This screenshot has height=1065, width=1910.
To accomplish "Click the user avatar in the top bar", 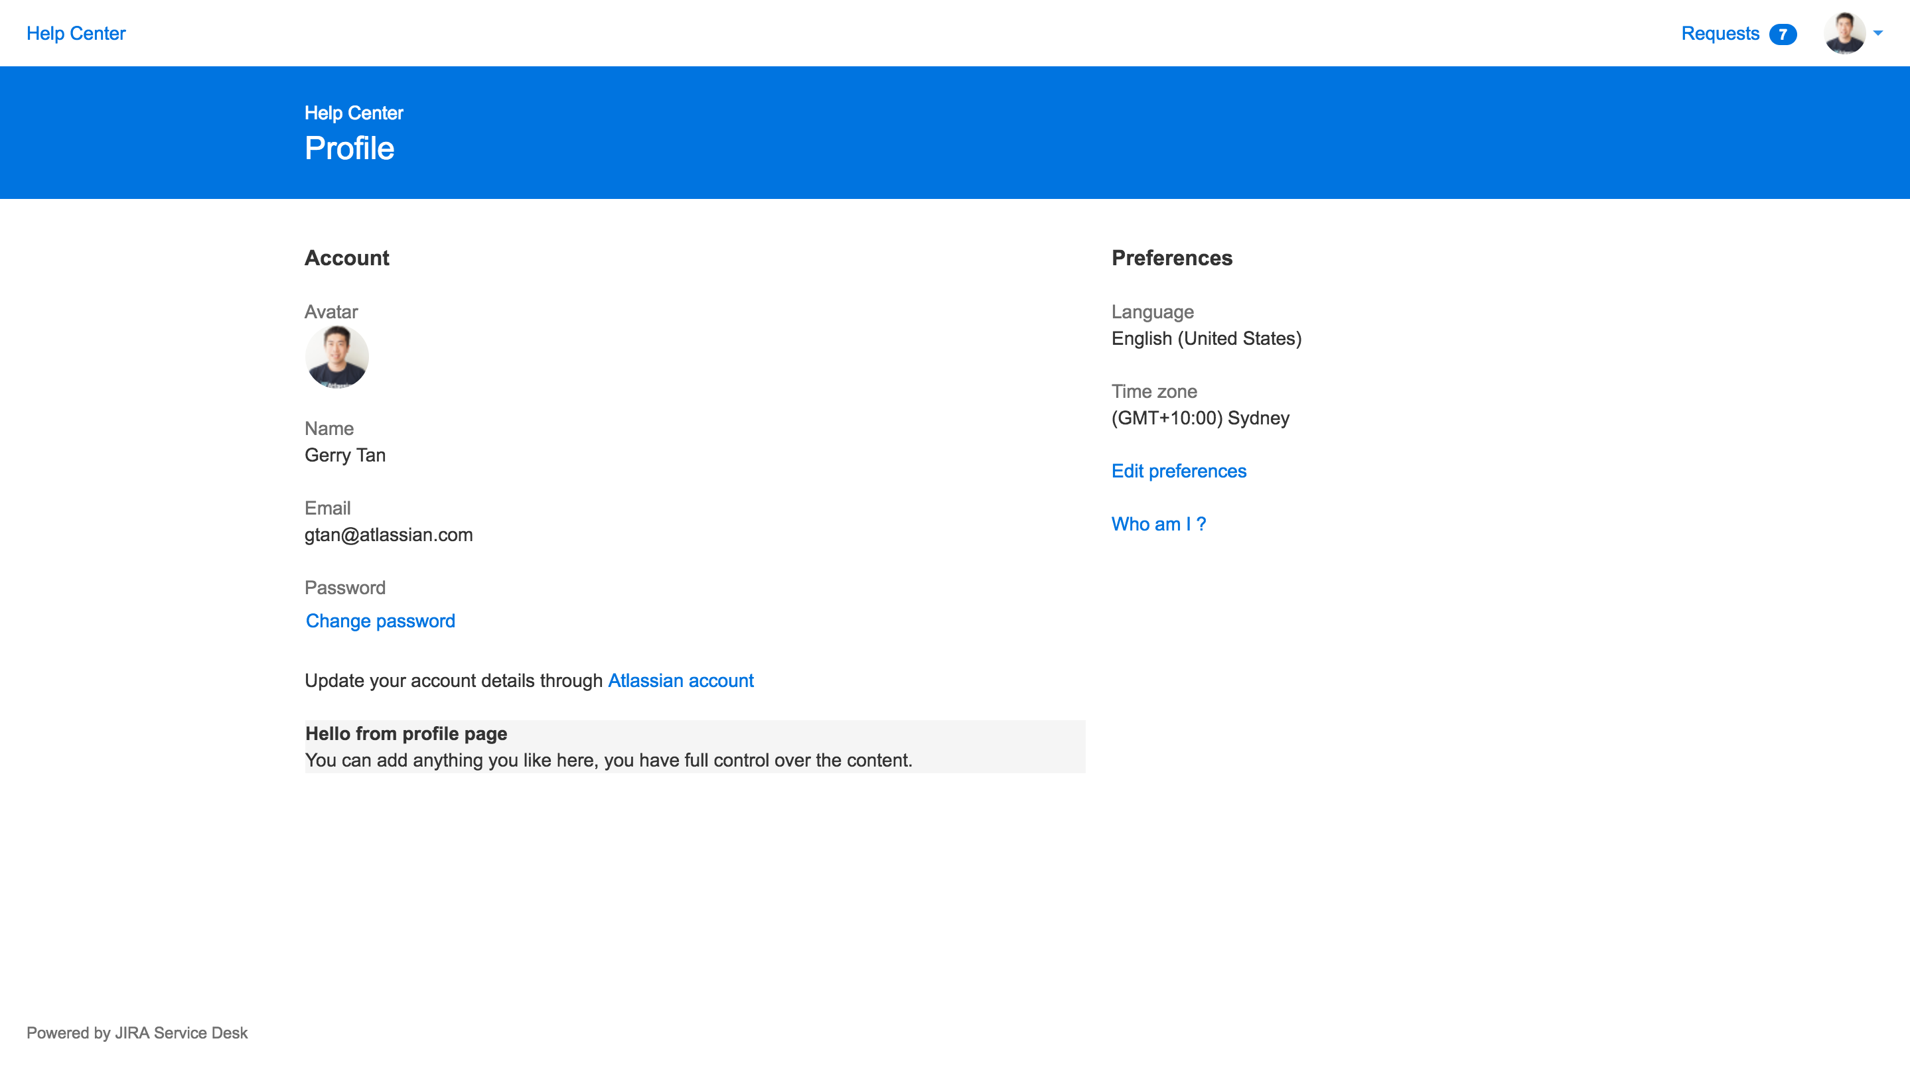I will (1844, 33).
